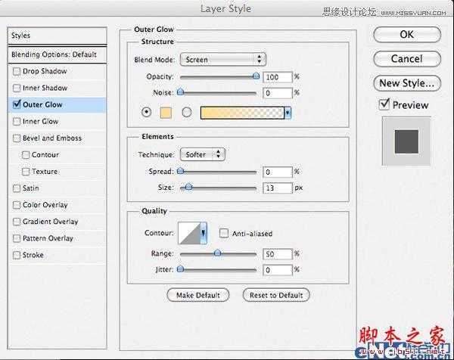Click the Opacity value field

tap(278, 77)
